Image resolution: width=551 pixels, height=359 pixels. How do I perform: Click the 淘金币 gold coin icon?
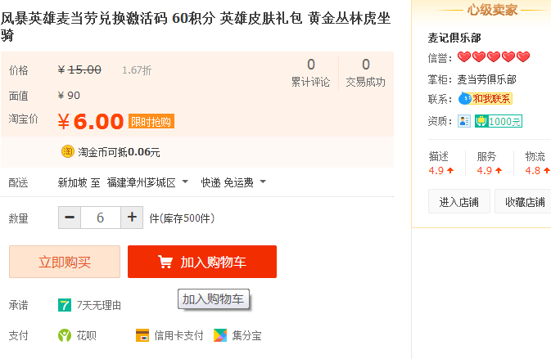coord(68,151)
